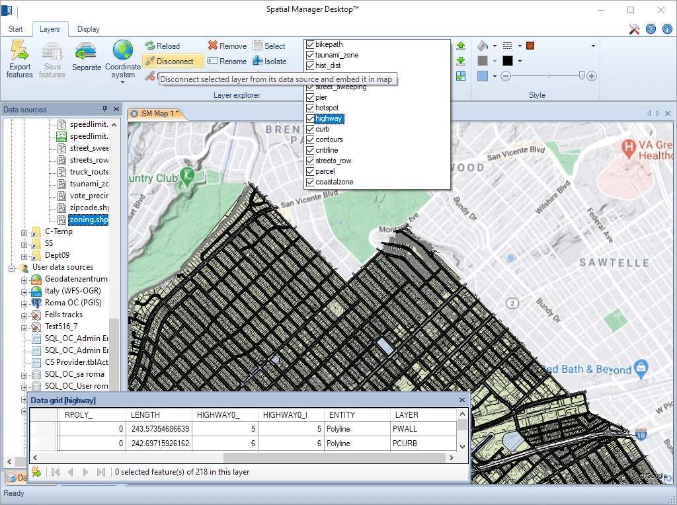
Task: Go to last record in Data grid
Action: click(x=101, y=472)
